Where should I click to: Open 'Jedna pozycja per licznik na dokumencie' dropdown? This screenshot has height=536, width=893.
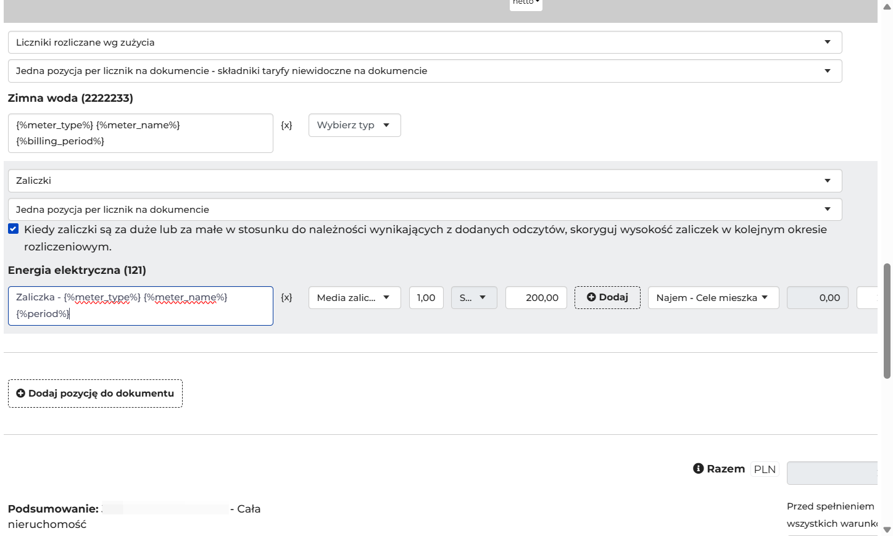(425, 210)
